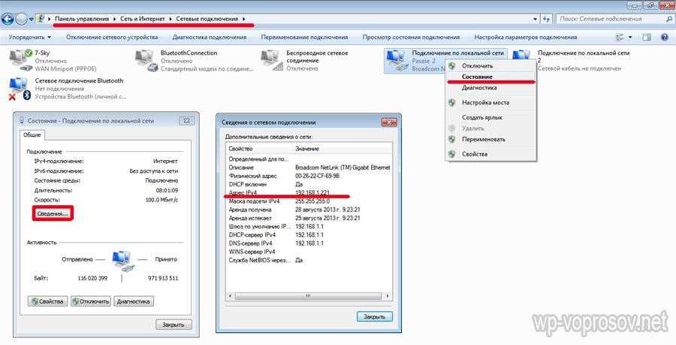The height and width of the screenshot is (345, 676).
Task: Open the help question mark icon
Action: [662, 36]
